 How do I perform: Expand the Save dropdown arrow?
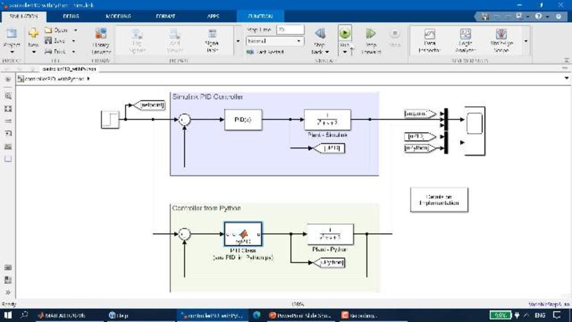[73, 41]
